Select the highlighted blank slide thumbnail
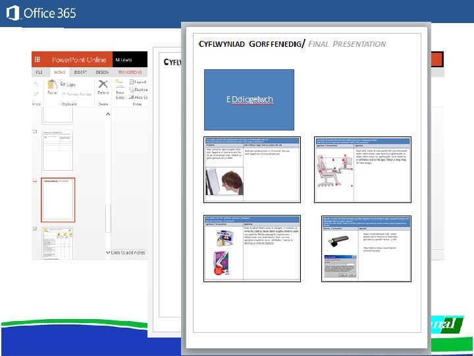This screenshot has width=474, height=356. pyautogui.click(x=58, y=200)
